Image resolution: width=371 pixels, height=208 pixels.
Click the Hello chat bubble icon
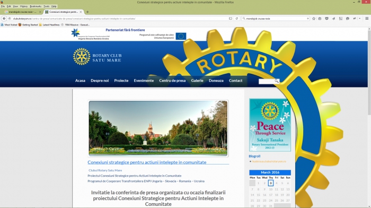[x=348, y=19]
